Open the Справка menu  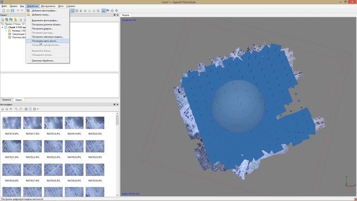tap(71, 6)
